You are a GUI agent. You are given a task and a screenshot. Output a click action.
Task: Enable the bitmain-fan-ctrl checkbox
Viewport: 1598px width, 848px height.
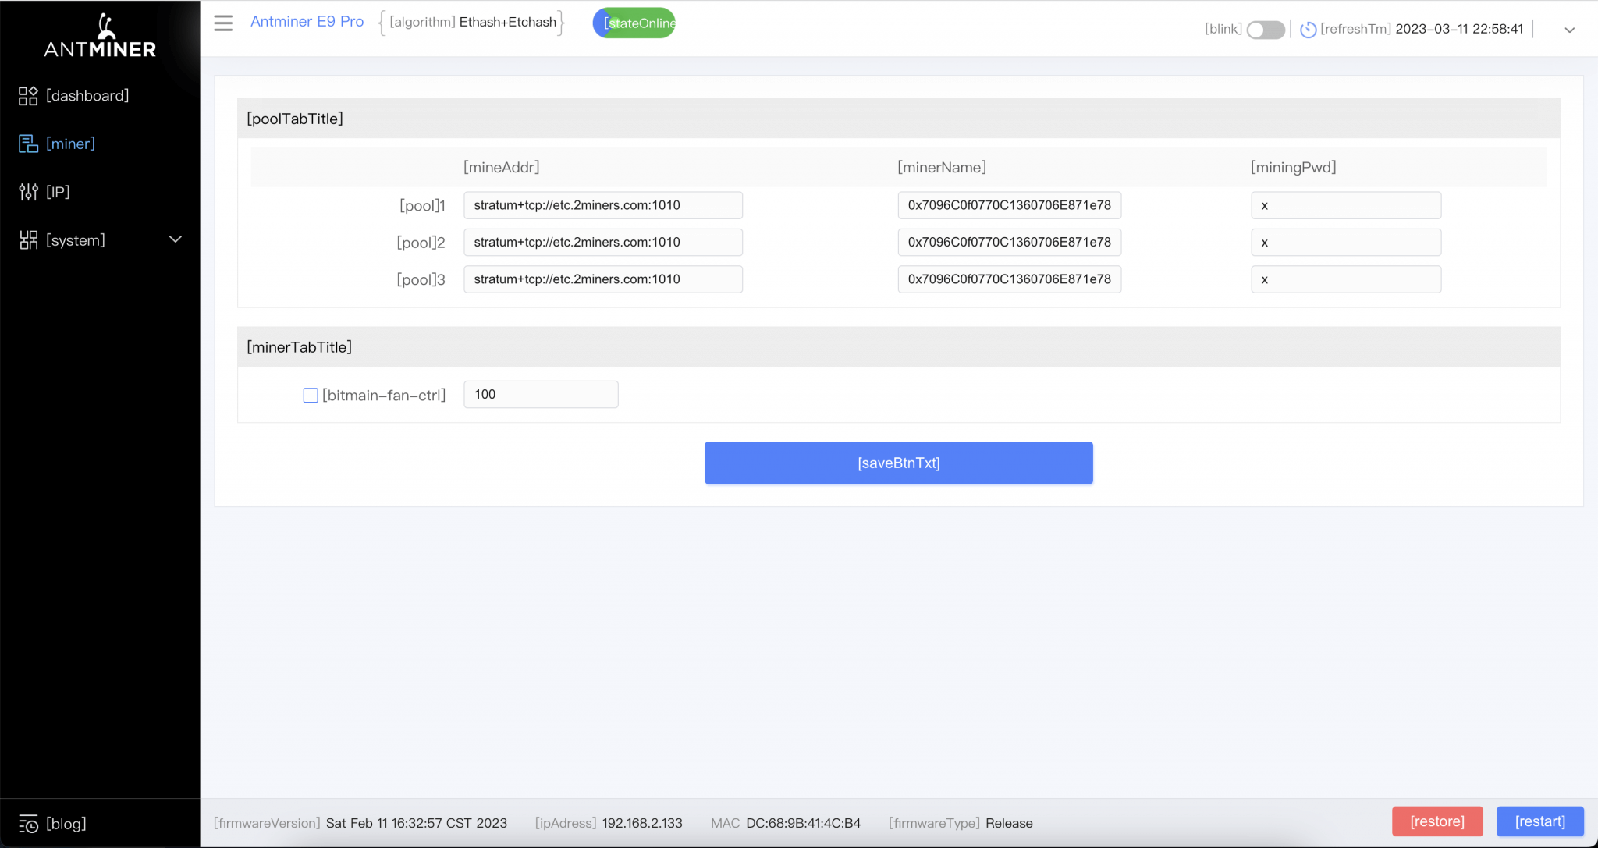point(311,396)
